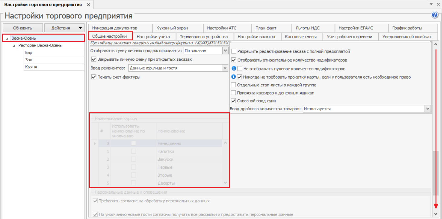Open the tab list arrow at top right
Screen dimensions: 442x219
click(431, 5)
